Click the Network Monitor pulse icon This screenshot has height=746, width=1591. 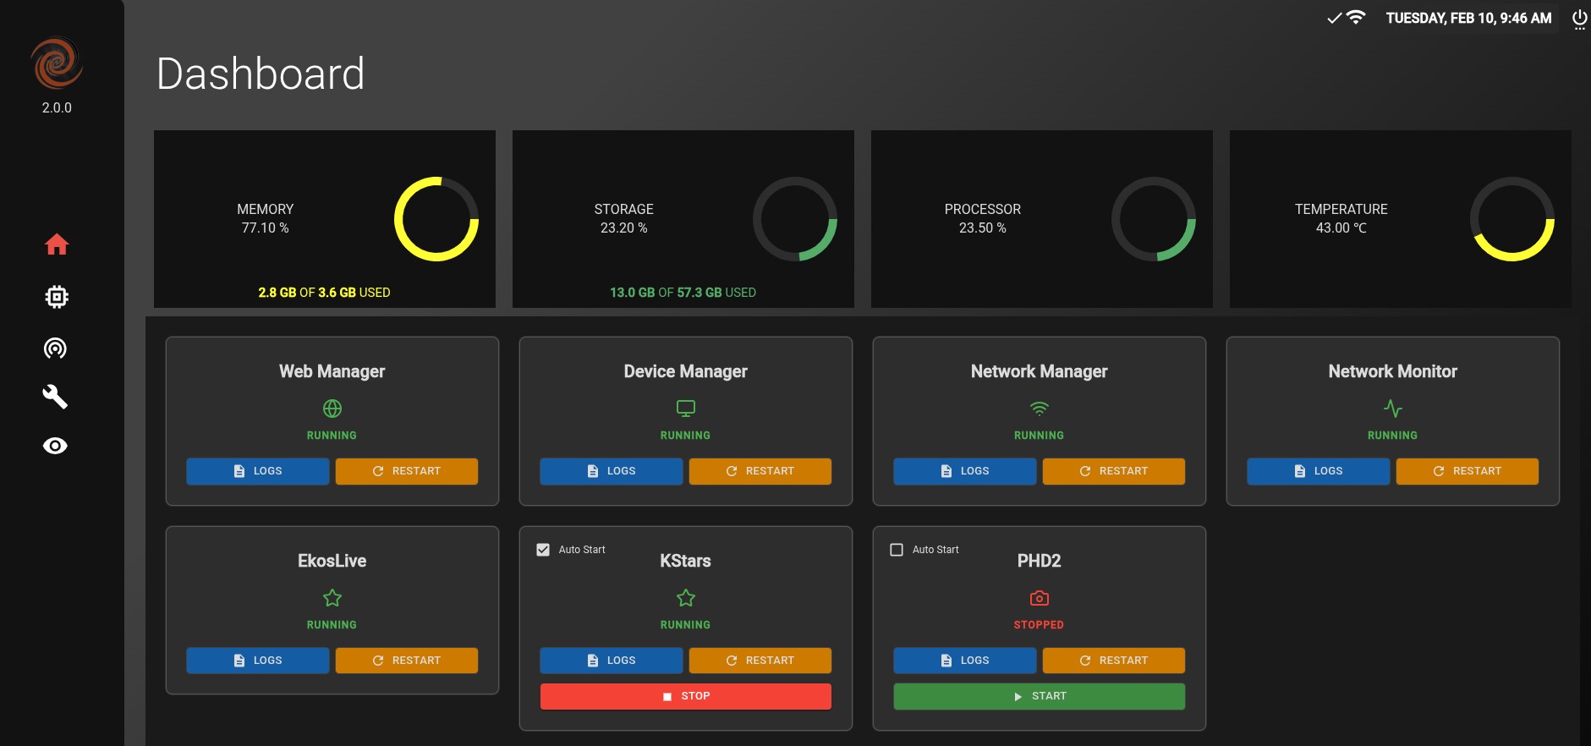pyautogui.click(x=1393, y=409)
